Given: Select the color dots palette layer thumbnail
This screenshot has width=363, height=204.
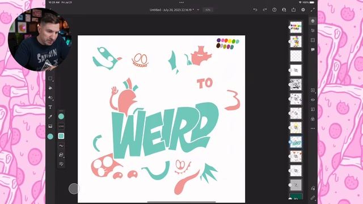Looking at the screenshot, I should [x=296, y=27].
